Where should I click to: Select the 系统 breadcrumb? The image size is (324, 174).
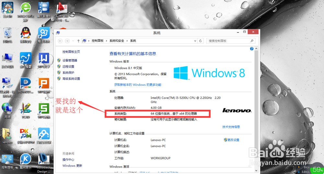[x=133, y=41]
